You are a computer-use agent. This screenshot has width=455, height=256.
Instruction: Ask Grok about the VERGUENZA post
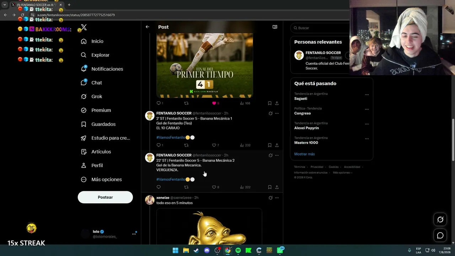(271, 155)
